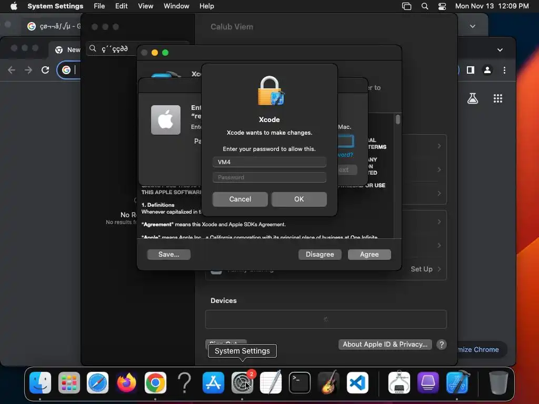
Task: Open the Window menu
Action: (176, 6)
